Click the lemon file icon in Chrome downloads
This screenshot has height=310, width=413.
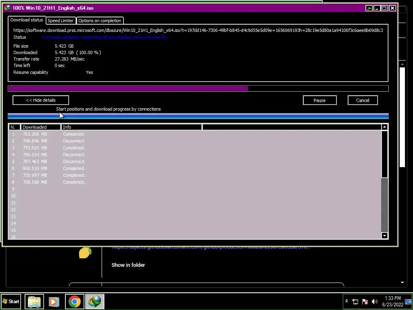coord(85,253)
